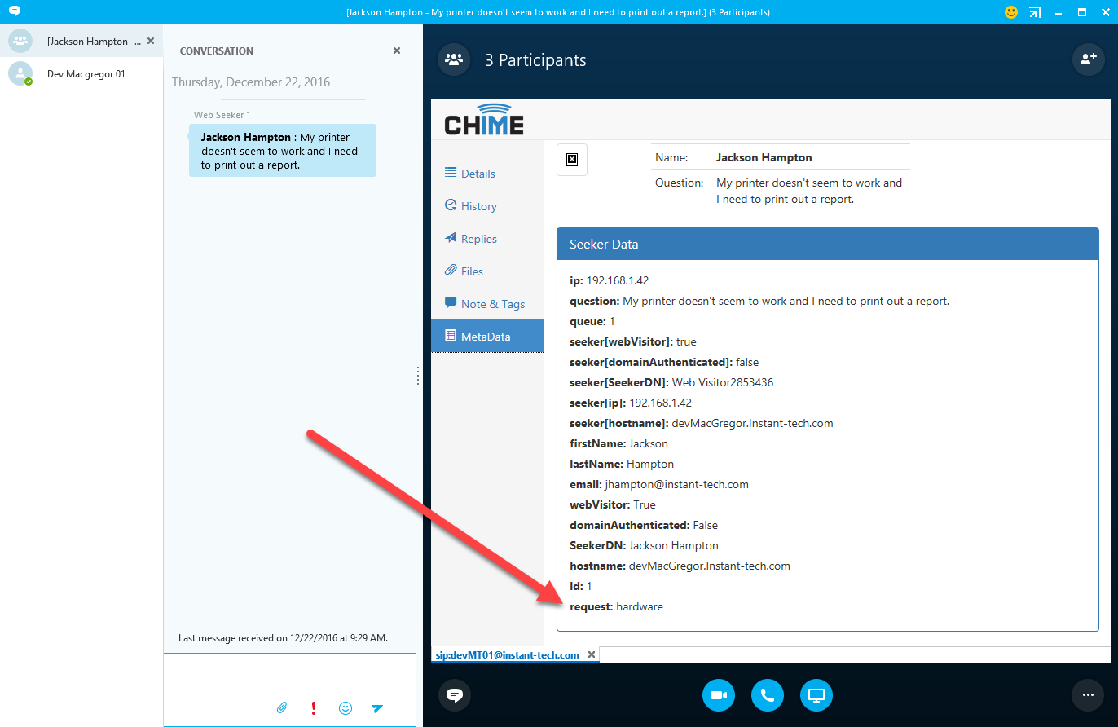Attach a file with the paperclip icon

[x=282, y=708]
